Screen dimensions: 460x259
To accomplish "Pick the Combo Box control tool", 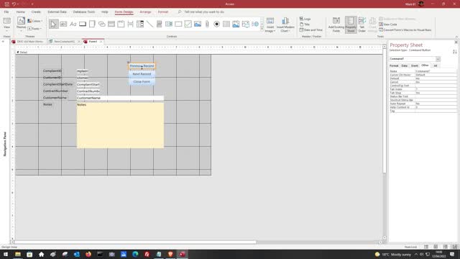I will 140,24.
